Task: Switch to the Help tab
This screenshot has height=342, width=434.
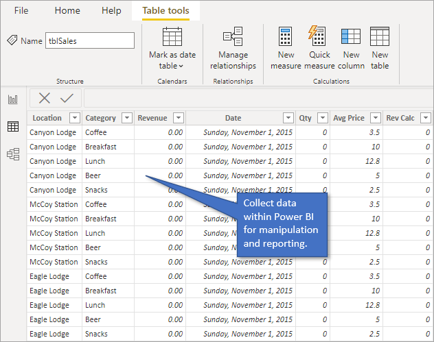Action: (111, 11)
